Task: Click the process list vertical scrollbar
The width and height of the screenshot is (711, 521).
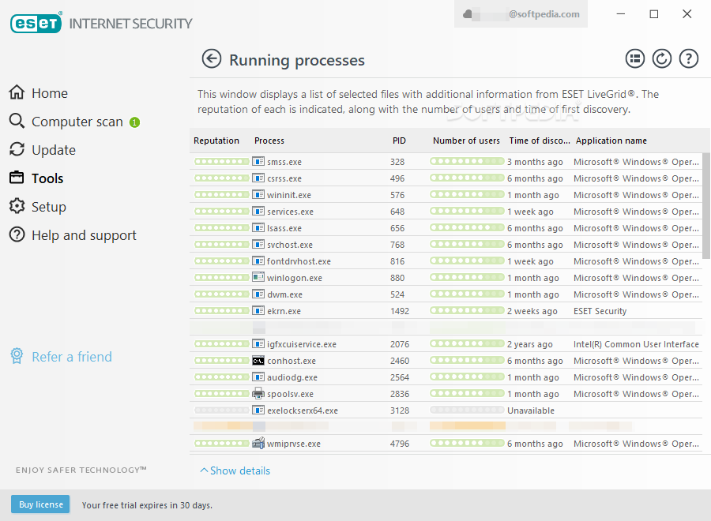Action: coord(706,206)
